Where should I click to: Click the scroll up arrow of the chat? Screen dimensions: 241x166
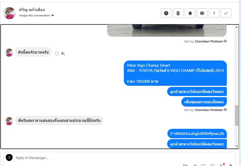point(237,27)
